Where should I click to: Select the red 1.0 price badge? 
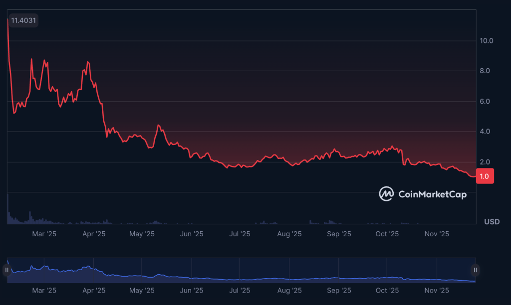484,176
